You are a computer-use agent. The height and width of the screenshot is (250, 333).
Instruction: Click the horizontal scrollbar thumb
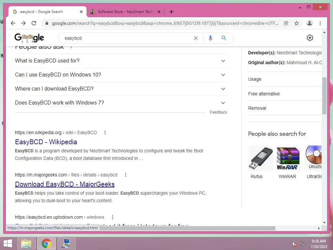188,228
